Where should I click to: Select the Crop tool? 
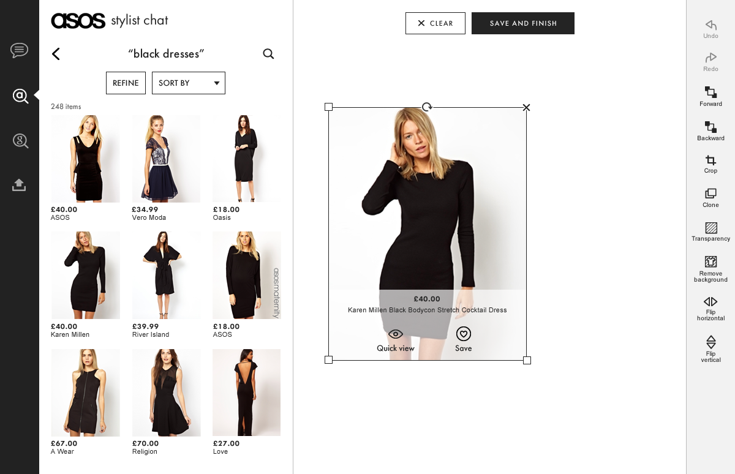[x=710, y=161]
